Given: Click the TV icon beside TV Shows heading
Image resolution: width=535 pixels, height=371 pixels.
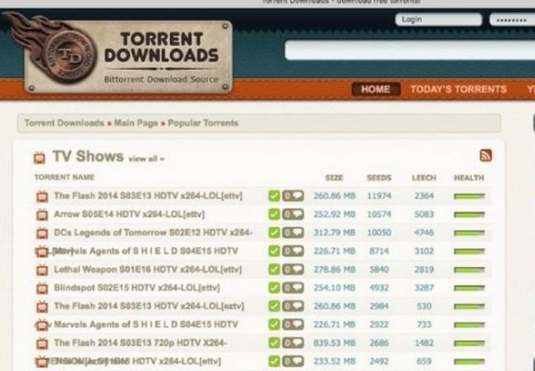Looking at the screenshot, I should [x=40, y=157].
